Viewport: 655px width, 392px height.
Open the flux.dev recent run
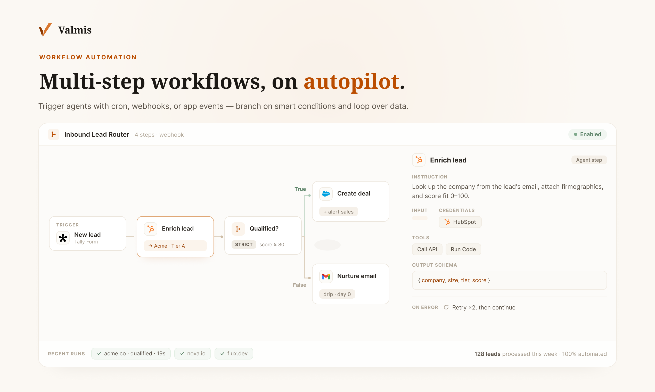point(234,354)
